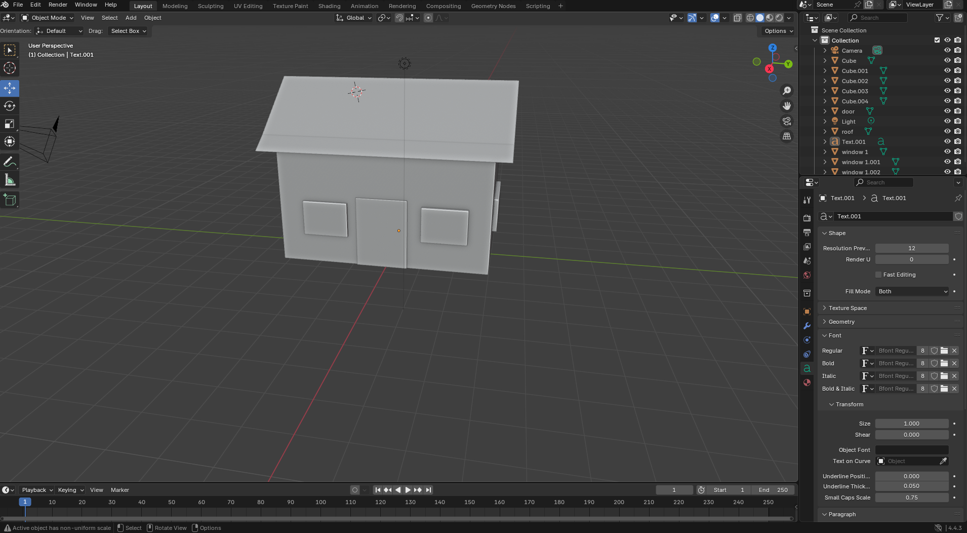This screenshot has height=533, width=967.
Task: Open the File menu
Action: click(18, 5)
